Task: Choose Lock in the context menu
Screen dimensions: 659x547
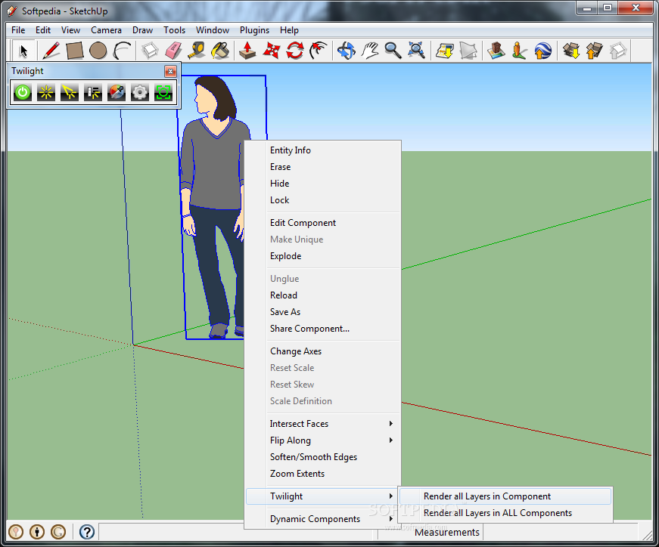Action: click(x=323, y=200)
